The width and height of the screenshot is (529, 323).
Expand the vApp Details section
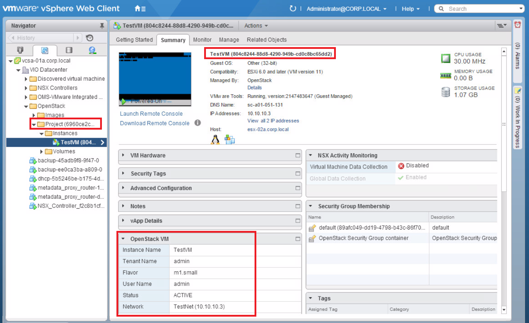pyautogui.click(x=123, y=220)
